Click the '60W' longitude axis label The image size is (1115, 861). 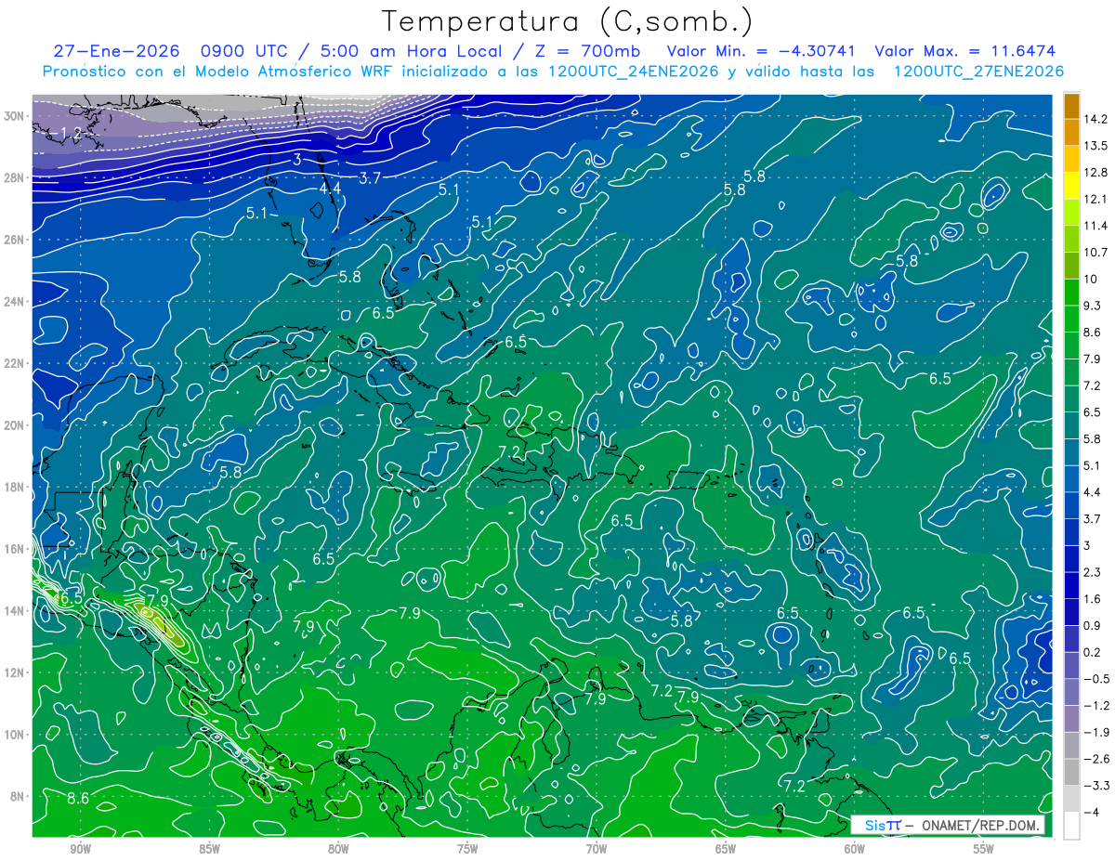click(x=855, y=849)
